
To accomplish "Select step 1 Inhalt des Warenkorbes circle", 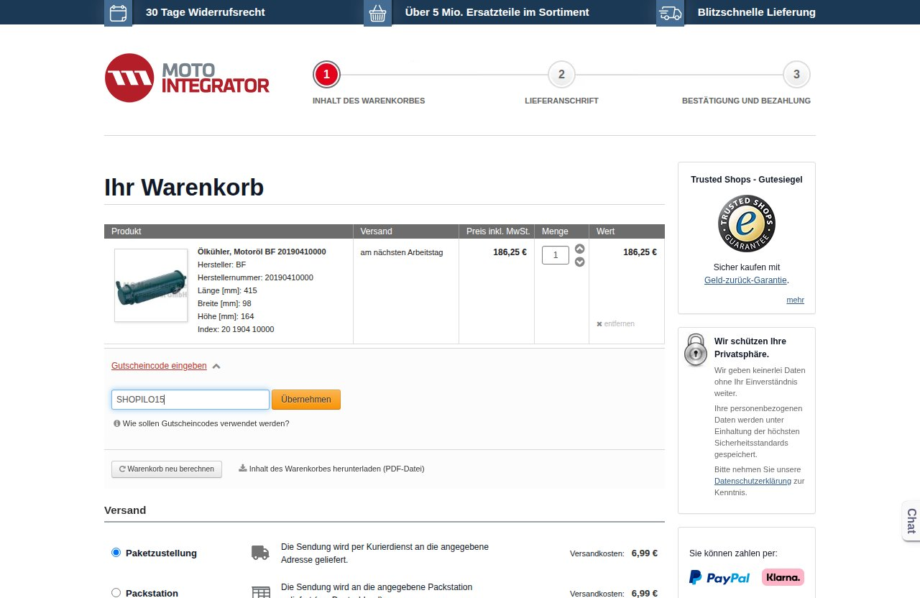I will [326, 74].
